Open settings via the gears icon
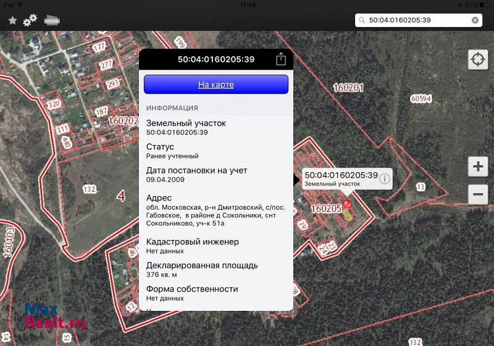494x346 pixels. [30, 20]
